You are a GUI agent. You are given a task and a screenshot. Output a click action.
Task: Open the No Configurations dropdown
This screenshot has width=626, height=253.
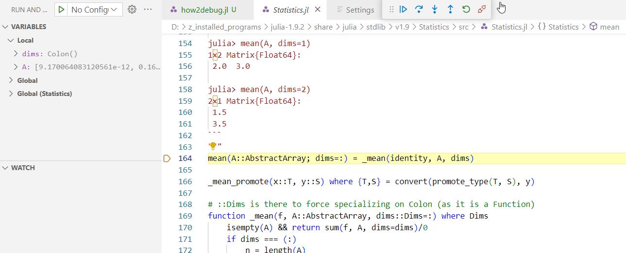94,9
